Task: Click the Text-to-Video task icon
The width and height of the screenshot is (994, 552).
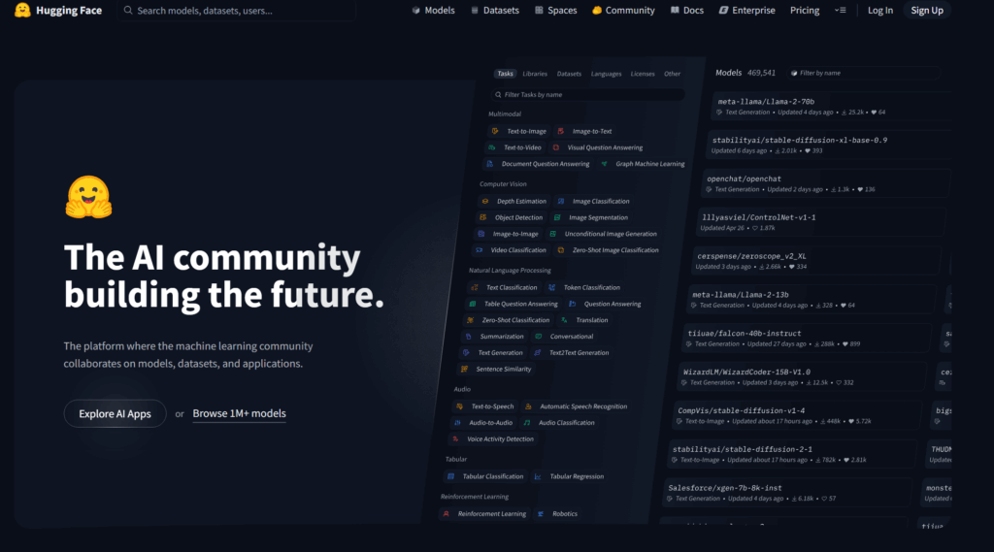Action: [x=492, y=147]
